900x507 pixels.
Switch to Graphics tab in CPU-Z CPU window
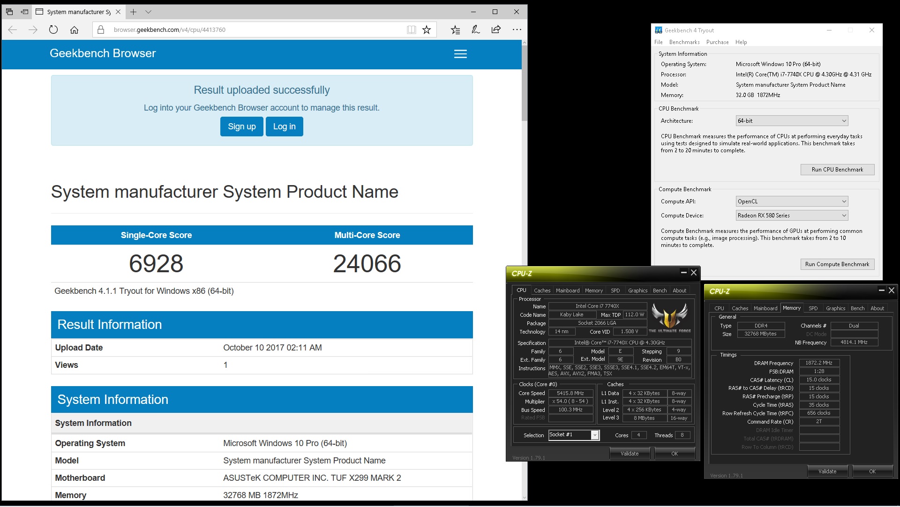[x=638, y=291]
